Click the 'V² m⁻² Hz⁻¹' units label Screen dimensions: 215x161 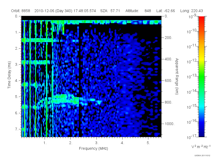click(x=201, y=146)
